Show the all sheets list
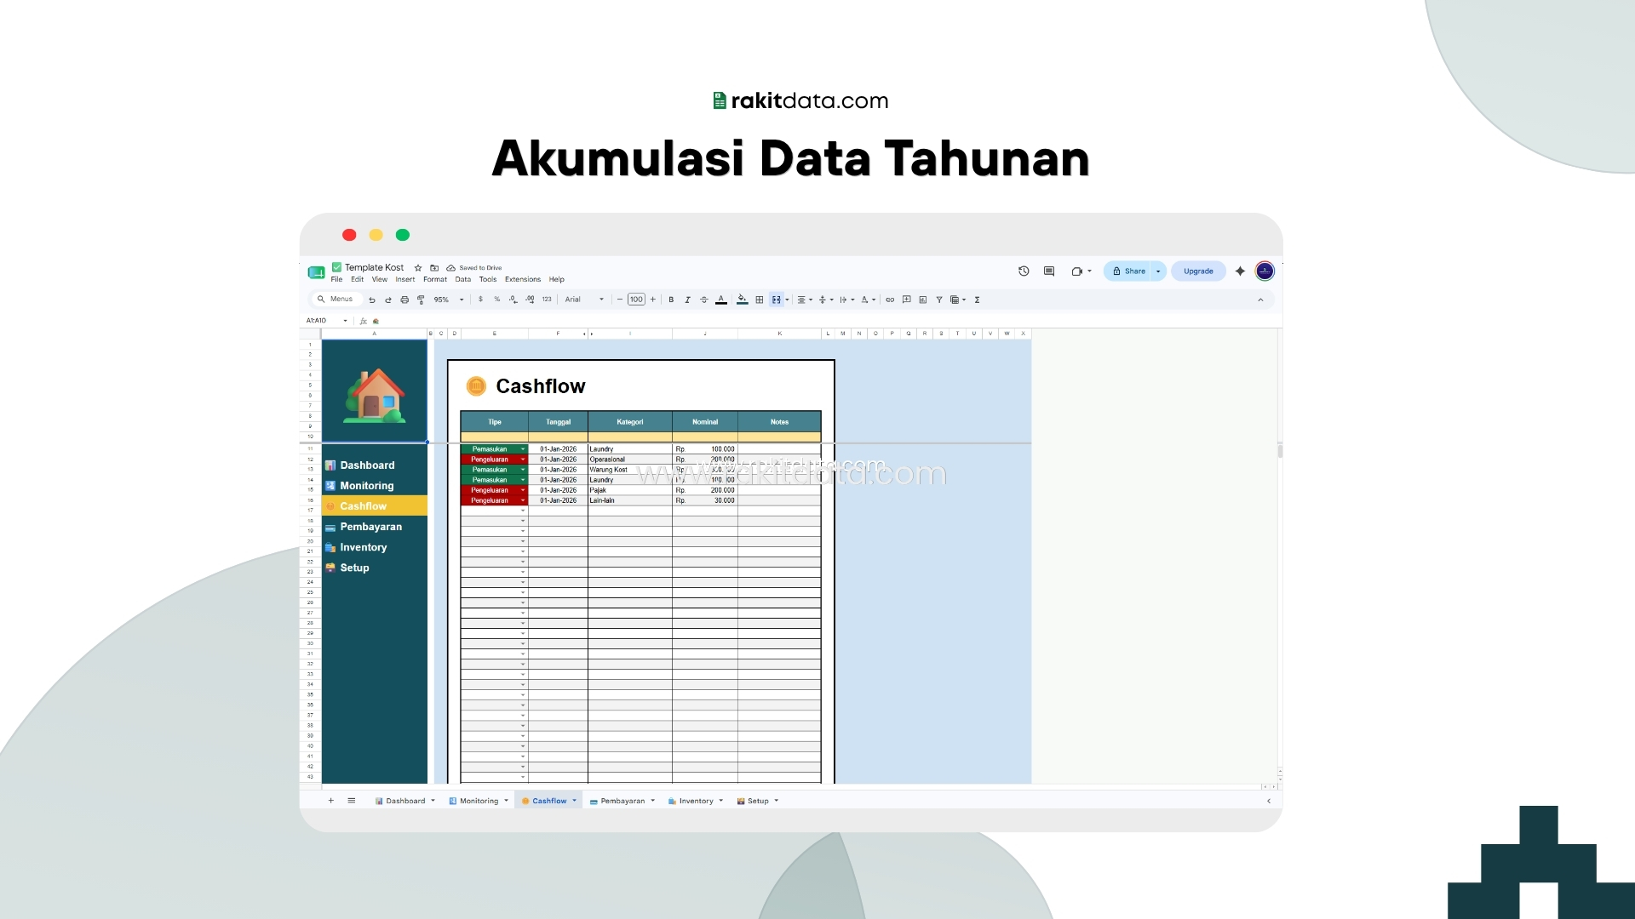This screenshot has height=919, width=1635. [352, 801]
